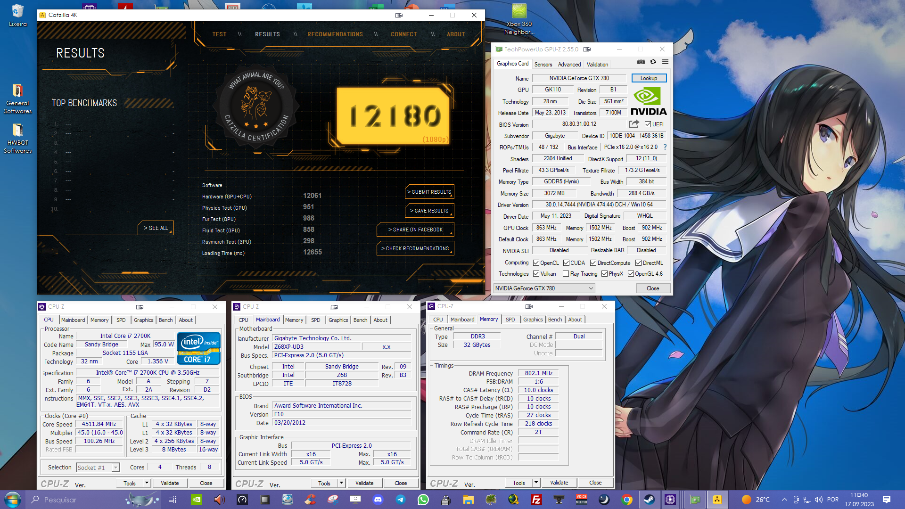Open Voicemeeter from the taskbar
905x509 pixels.
tap(581, 500)
